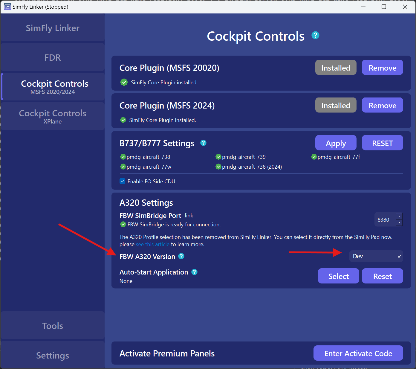
Task: Show help for Auto-Start Application
Action: click(195, 272)
